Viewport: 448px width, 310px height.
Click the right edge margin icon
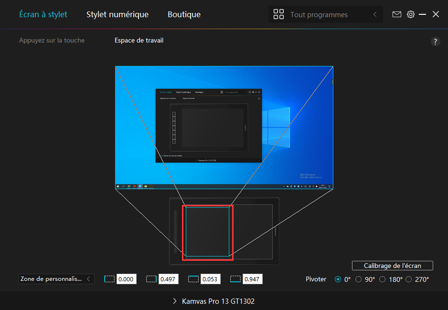(x=151, y=279)
